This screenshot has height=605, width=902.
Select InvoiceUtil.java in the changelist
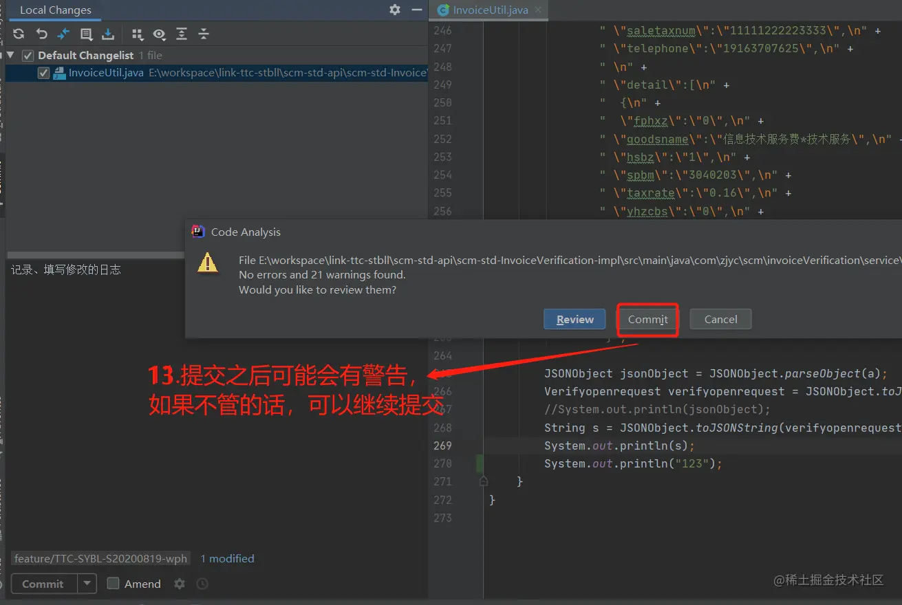pyautogui.click(x=217, y=73)
